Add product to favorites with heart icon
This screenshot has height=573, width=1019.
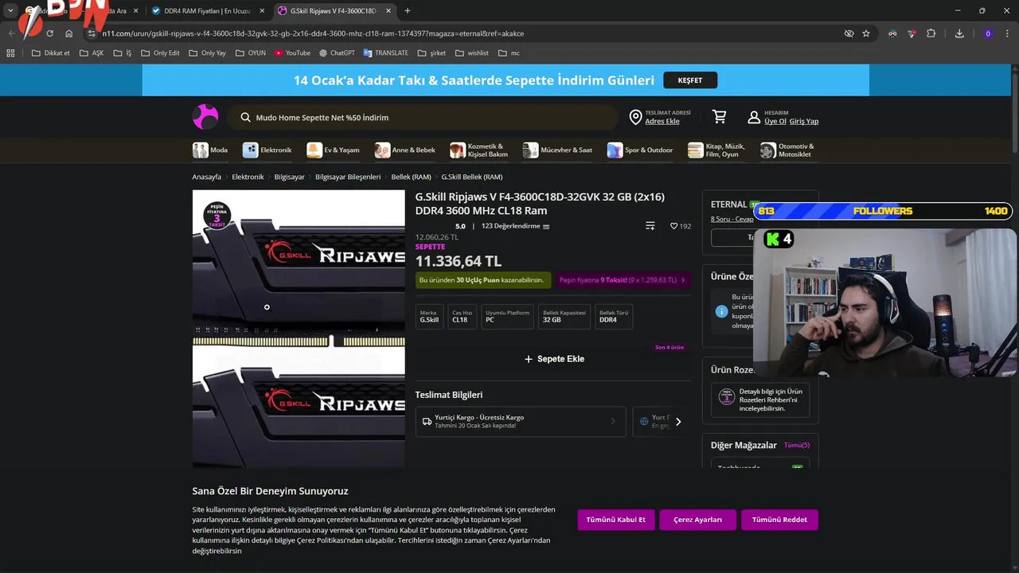coord(674,226)
